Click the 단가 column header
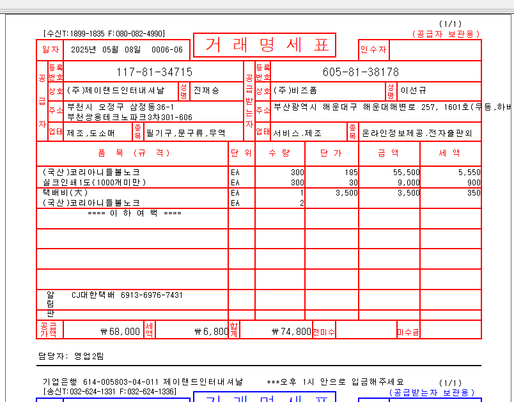The height and width of the screenshot is (402, 514). tap(332, 153)
